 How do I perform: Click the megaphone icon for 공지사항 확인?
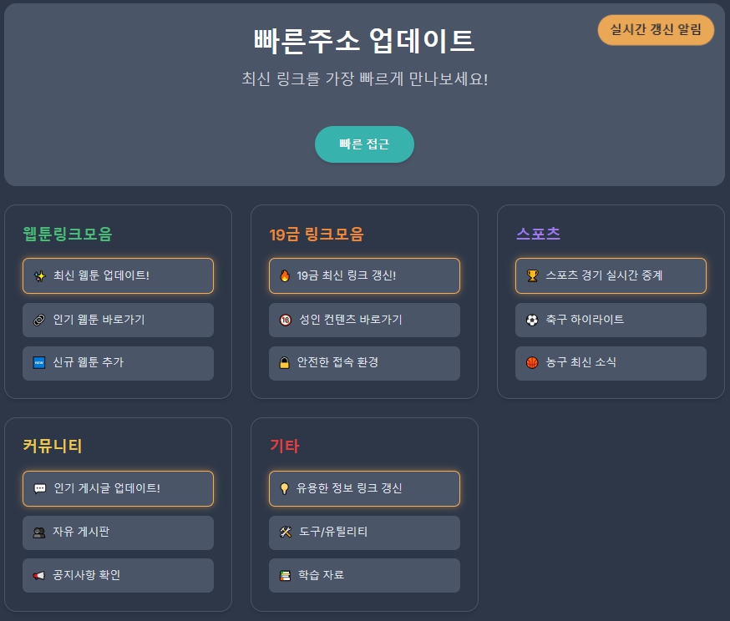click(39, 575)
